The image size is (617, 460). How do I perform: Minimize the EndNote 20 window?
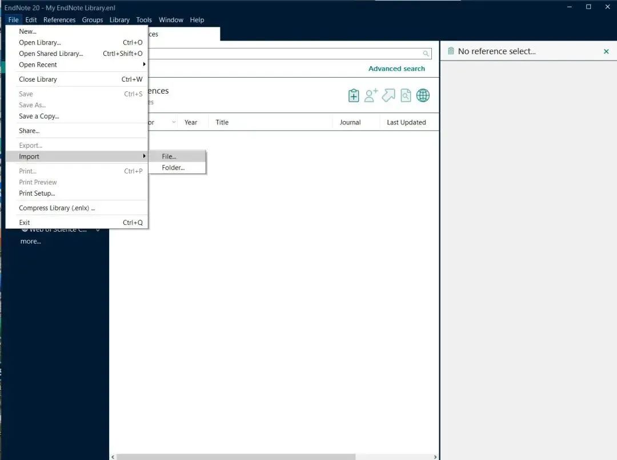point(570,7)
